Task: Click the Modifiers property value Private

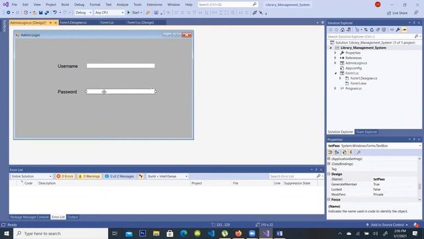Action: click(378, 195)
